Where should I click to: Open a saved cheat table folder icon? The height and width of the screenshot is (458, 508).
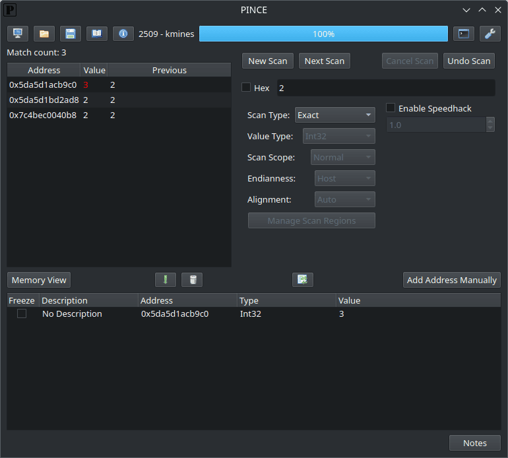coord(44,34)
